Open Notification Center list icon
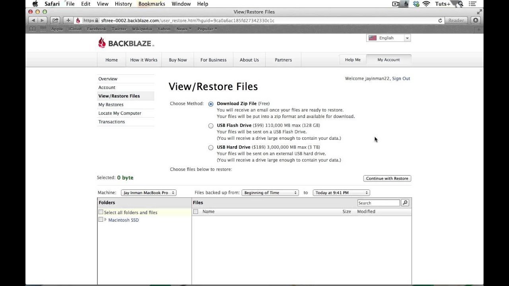509x286 pixels. pyautogui.click(x=473, y=4)
